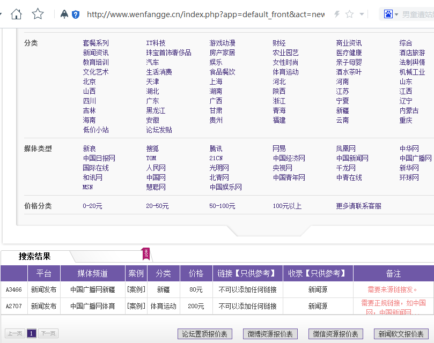Click the browser search box showing 男童遭姑
This screenshot has height=343, width=434.
click(x=418, y=14)
